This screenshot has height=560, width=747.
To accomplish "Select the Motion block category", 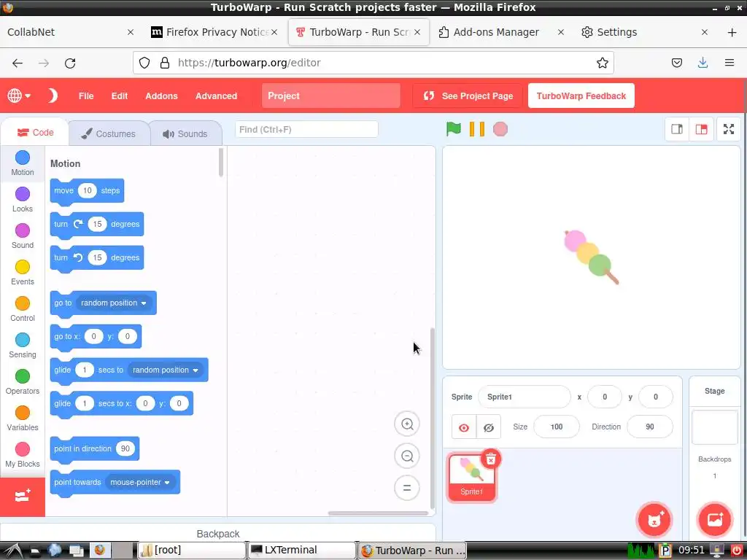I will click(23, 163).
